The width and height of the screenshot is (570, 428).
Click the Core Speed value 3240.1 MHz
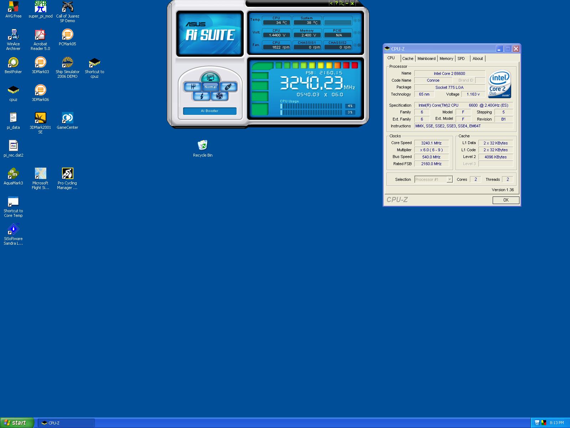pyautogui.click(x=431, y=143)
